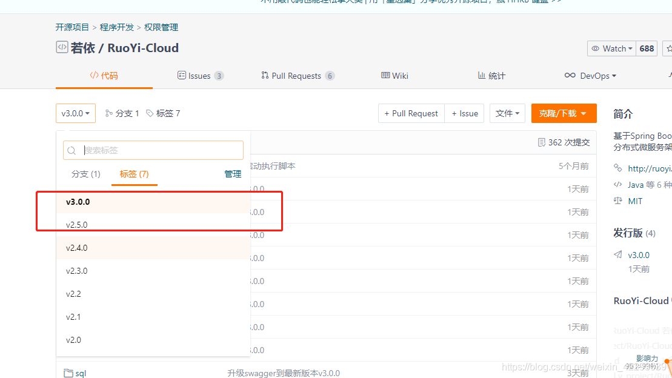672x378 pixels.
Task: Click the Wiki book icon
Action: pos(385,76)
